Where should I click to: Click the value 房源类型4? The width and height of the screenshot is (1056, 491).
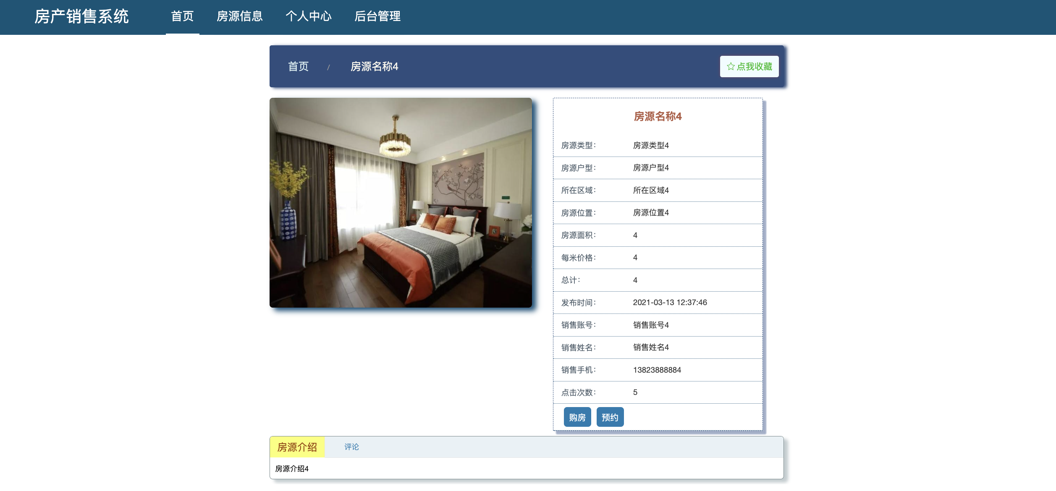click(651, 145)
